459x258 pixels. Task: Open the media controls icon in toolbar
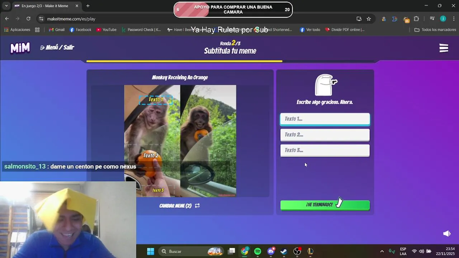pyautogui.click(x=432, y=19)
